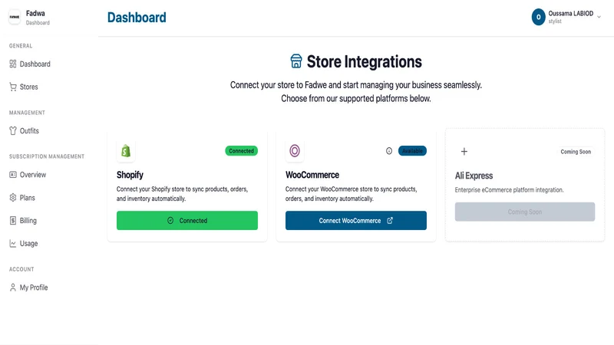Click the info icon beside the Available badge
The width and height of the screenshot is (614, 345).
[x=389, y=151]
